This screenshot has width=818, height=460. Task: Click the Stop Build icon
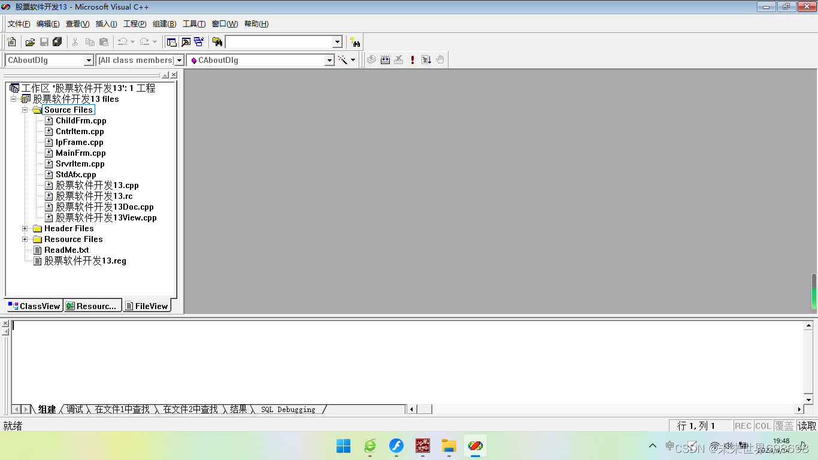pyautogui.click(x=399, y=60)
